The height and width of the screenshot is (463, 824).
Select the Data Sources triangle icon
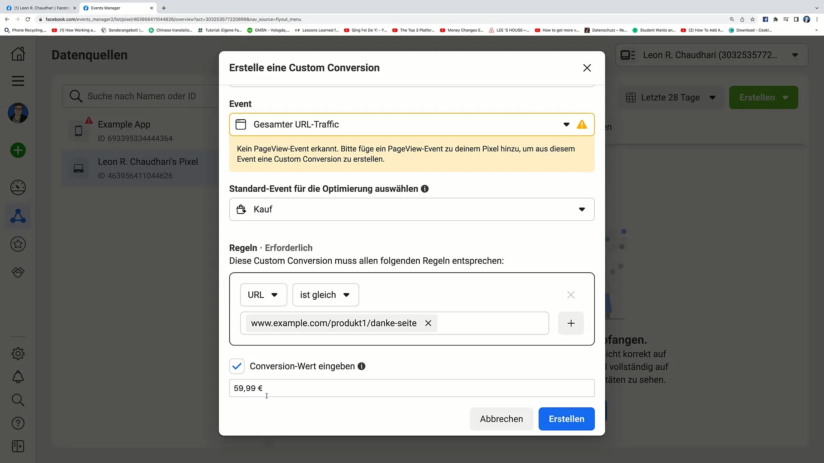[x=18, y=216]
